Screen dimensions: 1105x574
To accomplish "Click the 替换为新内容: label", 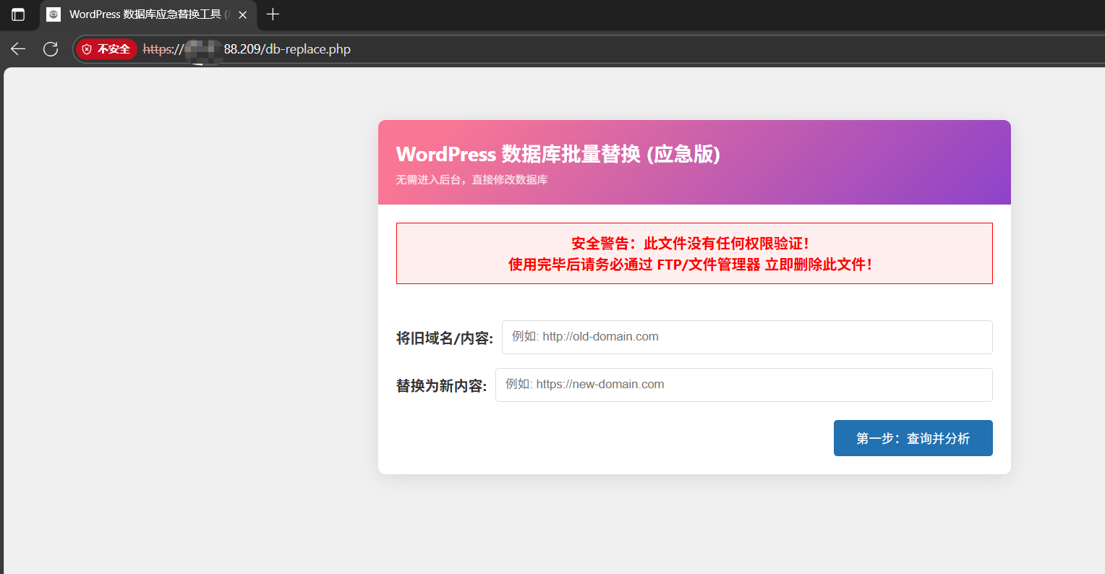I will pyautogui.click(x=442, y=386).
